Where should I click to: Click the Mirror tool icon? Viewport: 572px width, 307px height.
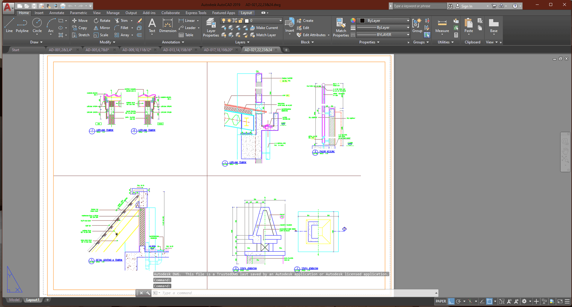[x=96, y=28]
